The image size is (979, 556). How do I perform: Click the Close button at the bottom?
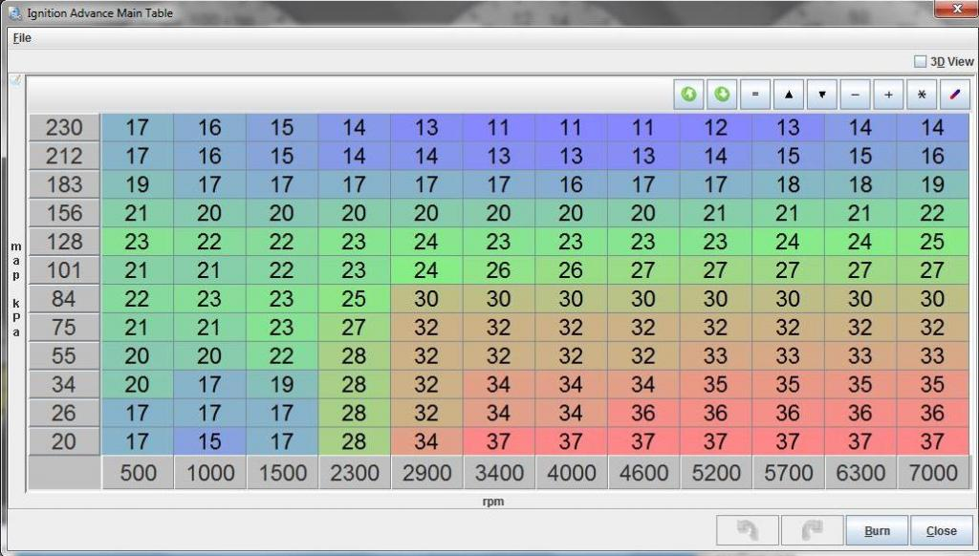(941, 530)
